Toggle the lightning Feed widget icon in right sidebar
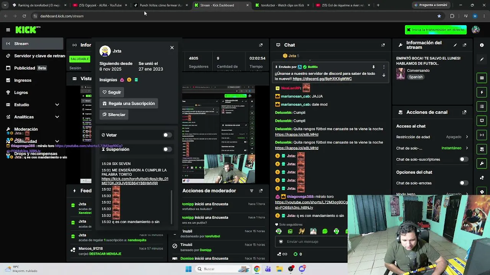 [482, 92]
